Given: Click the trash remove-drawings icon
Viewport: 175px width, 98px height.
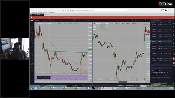Looking at the screenshot, I should click(32, 71).
